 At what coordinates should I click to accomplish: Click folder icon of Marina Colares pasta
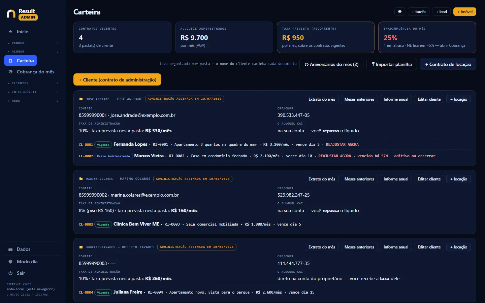81,179
